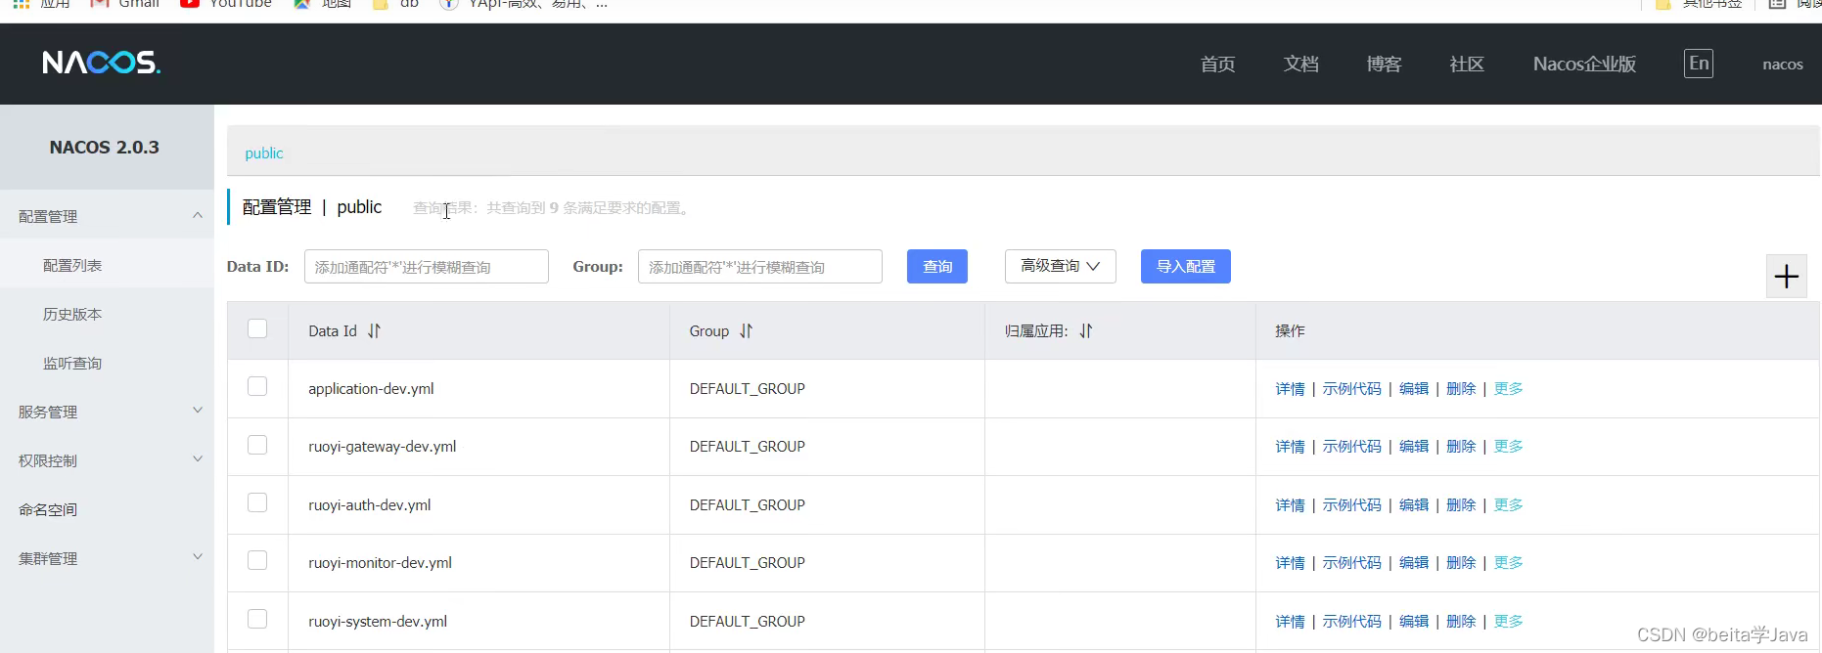This screenshot has width=1822, height=653.
Task: Go to 首页 in top navigation
Action: 1217,65
